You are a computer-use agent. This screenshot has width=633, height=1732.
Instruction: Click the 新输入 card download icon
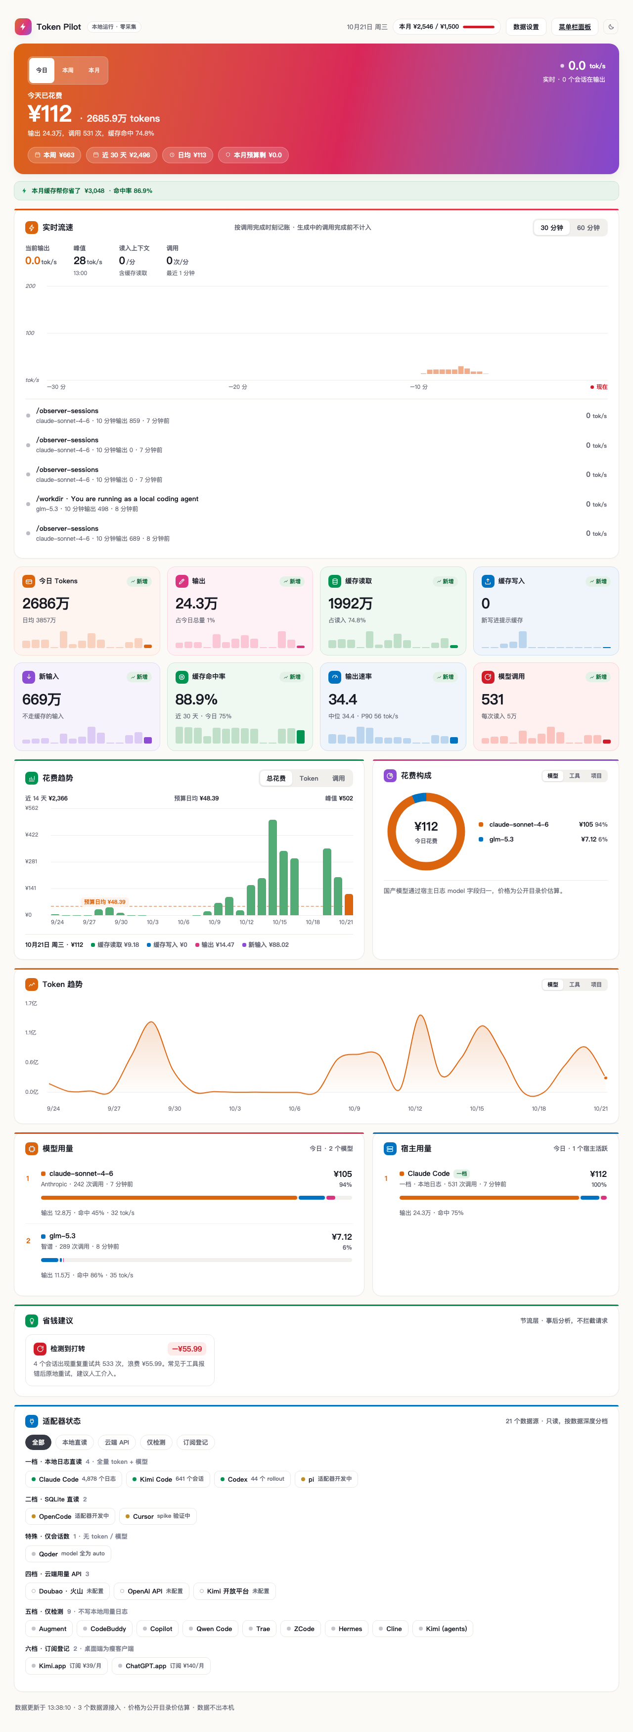(29, 676)
